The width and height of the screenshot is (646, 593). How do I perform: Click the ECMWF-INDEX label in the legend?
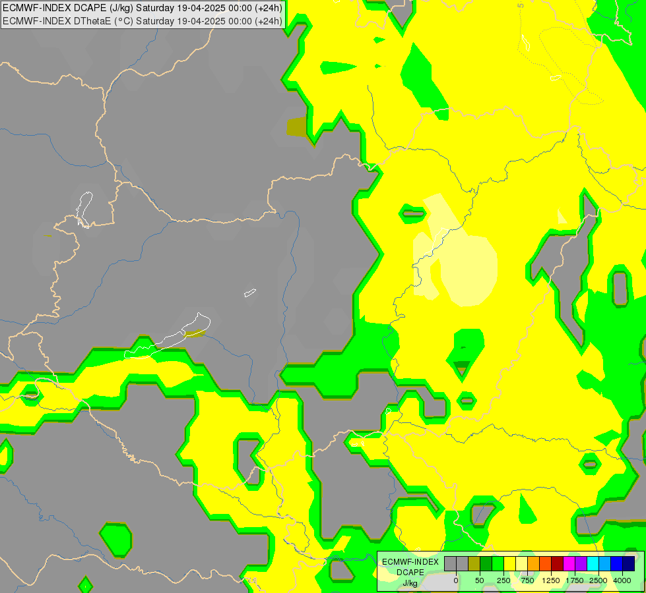(410, 562)
